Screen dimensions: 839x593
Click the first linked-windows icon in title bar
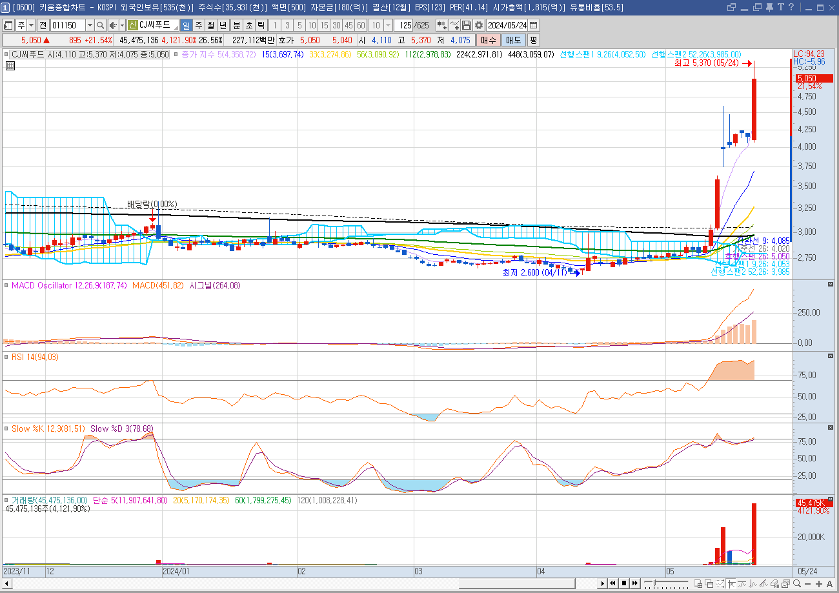coord(731,8)
